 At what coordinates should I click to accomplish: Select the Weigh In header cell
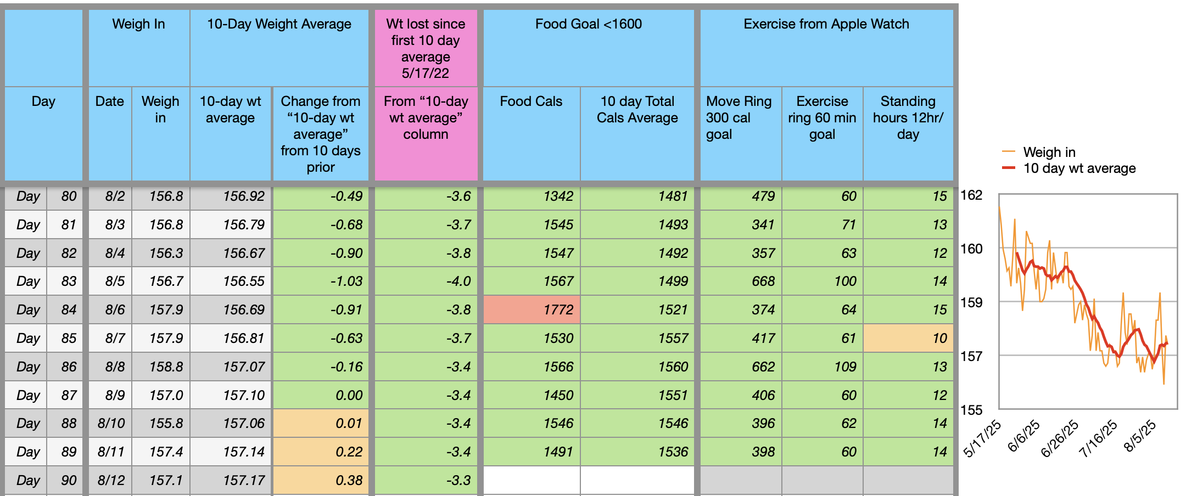139,48
